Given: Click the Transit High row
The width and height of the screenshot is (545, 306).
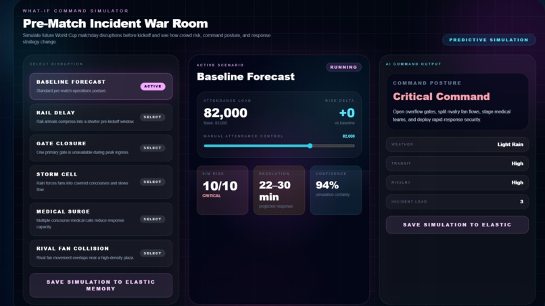Looking at the screenshot, I should pos(457,163).
